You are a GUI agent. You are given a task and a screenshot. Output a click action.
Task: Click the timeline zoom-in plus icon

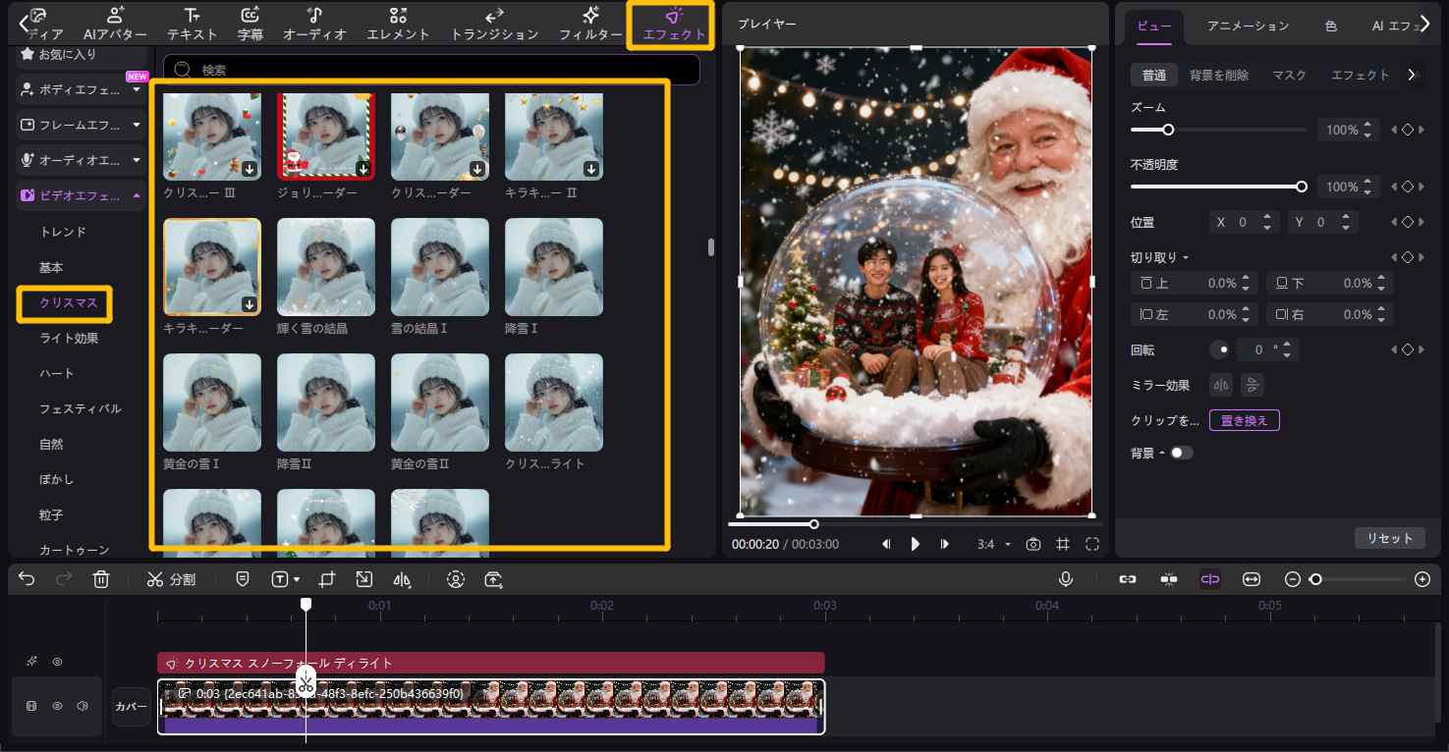pos(1421,579)
